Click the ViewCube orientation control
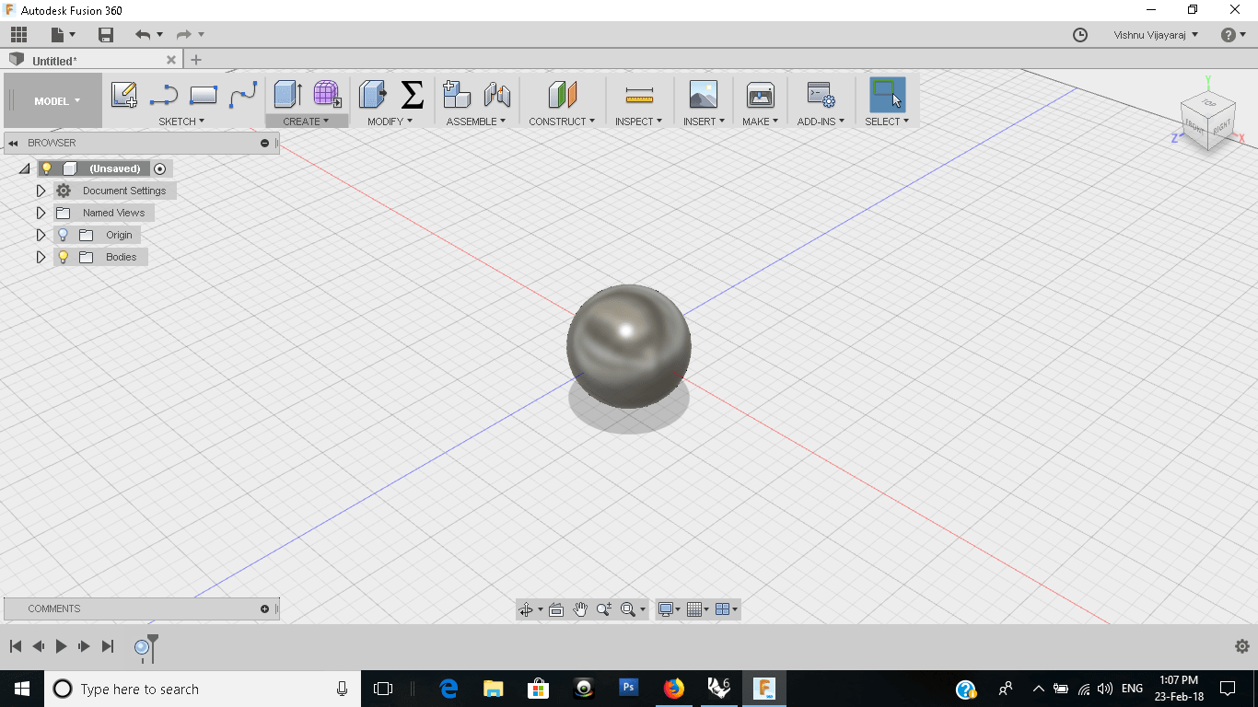Screen dimensions: 1258x707 tap(1208, 122)
